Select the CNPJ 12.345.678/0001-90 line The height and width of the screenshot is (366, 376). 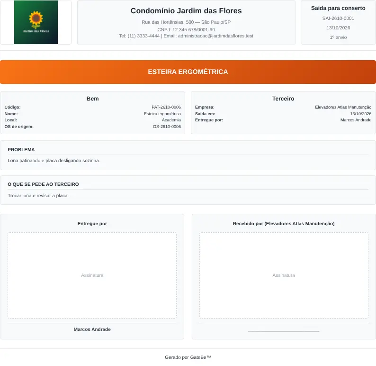(x=186, y=29)
